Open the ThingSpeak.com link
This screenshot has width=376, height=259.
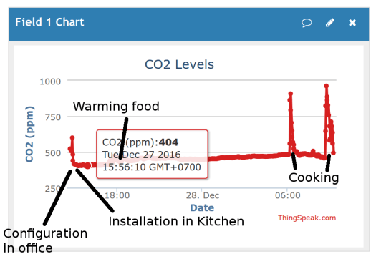point(307,218)
